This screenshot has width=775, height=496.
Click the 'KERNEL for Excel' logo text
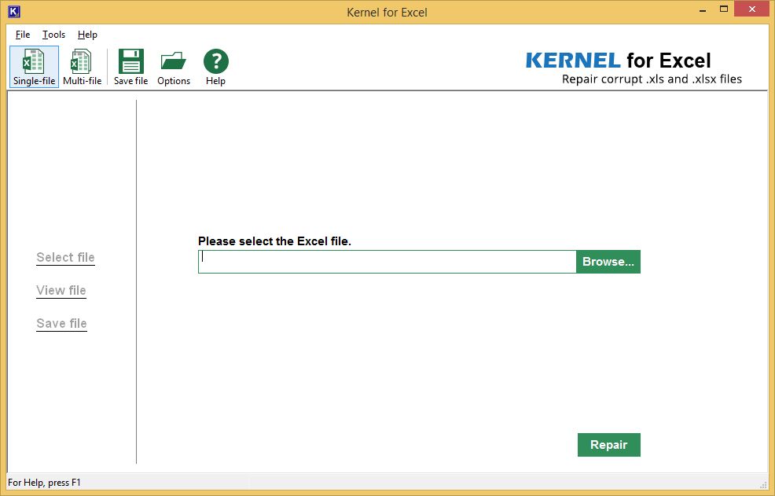tap(618, 61)
